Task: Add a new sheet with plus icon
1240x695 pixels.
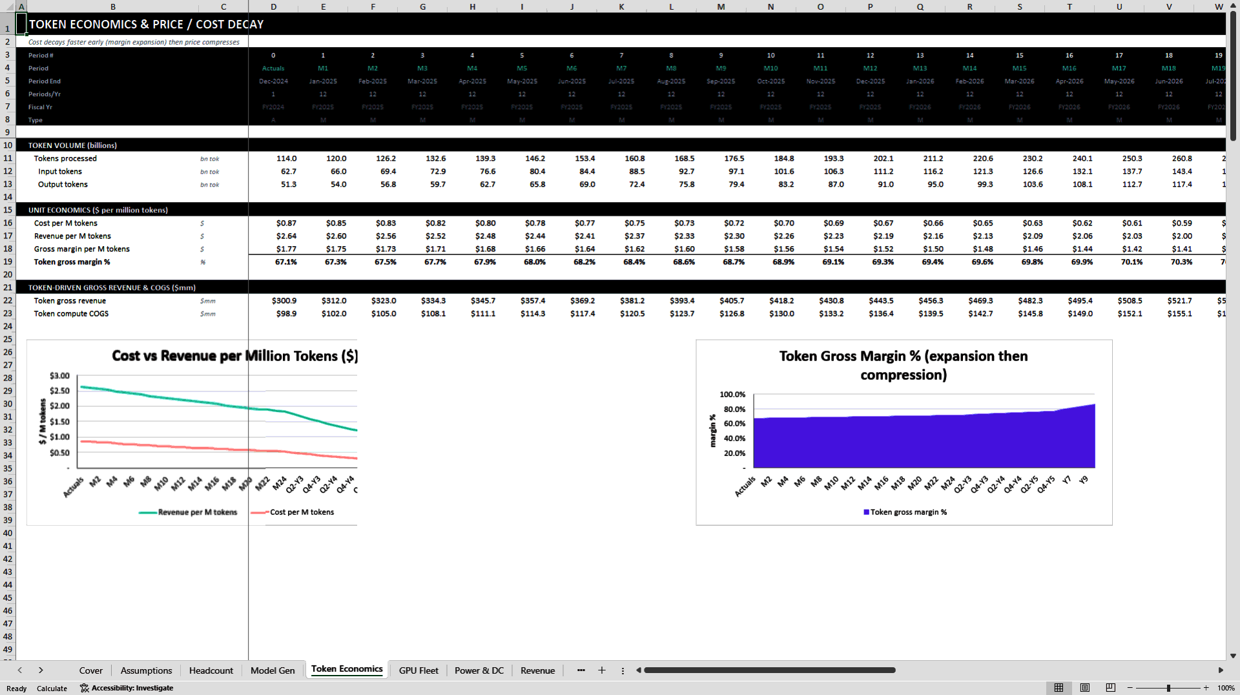Action: pyautogui.click(x=601, y=670)
